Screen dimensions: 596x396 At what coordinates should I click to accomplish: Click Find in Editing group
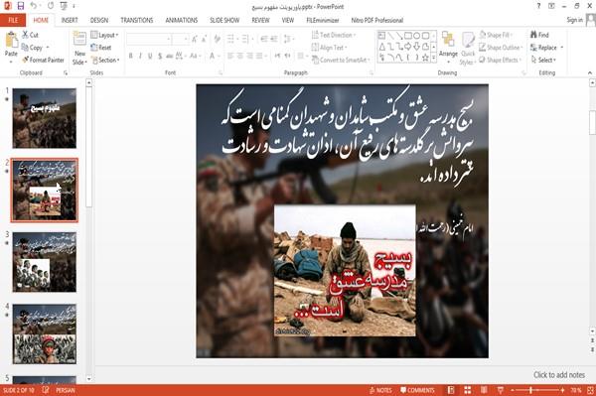tap(539, 35)
